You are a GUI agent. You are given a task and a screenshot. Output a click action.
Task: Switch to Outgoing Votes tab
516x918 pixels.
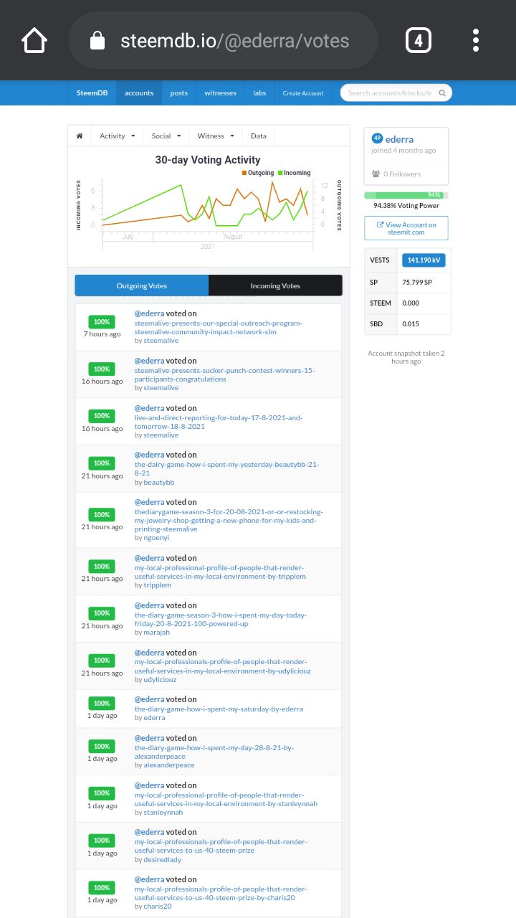(x=142, y=285)
